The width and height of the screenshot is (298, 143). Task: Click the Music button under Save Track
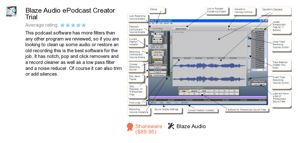click(x=158, y=72)
